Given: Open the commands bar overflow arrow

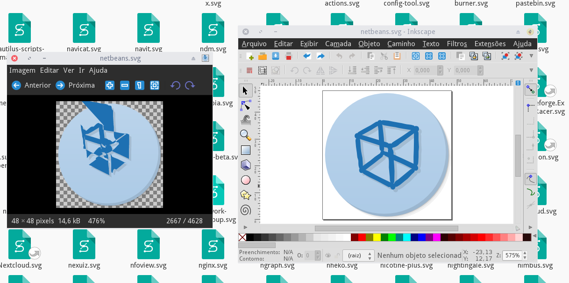Looking at the screenshot, I should coord(530,55).
